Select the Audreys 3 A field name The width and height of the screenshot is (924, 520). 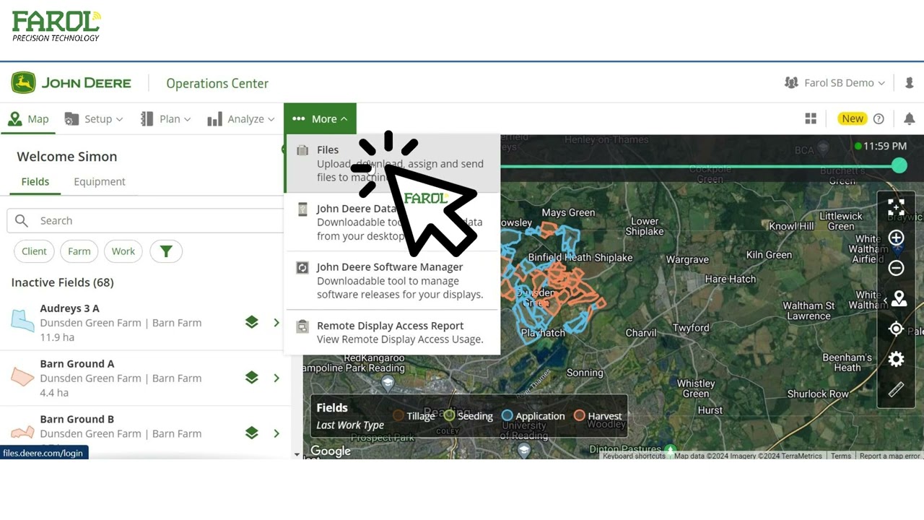[x=69, y=308]
